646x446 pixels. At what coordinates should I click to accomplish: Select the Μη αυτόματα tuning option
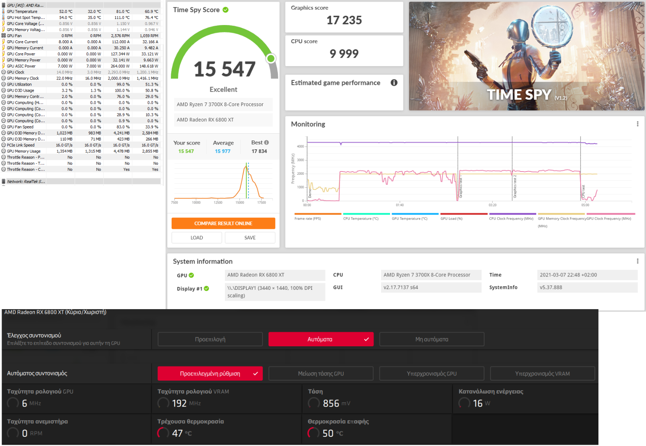(432, 339)
